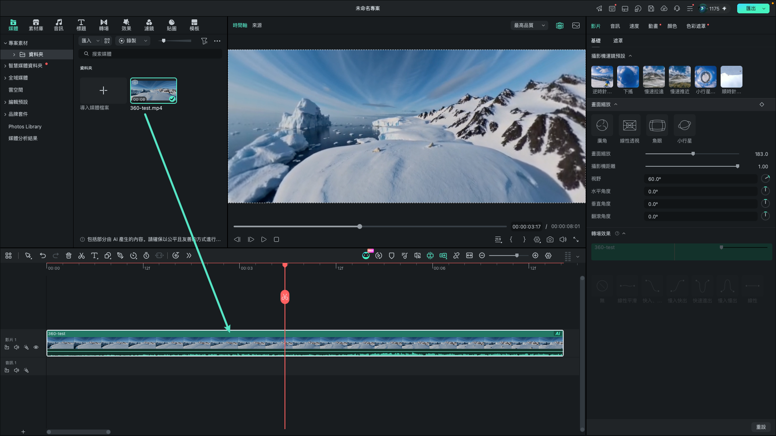Image resolution: width=776 pixels, height=436 pixels.
Task: Open the 貼圖 stickers panel
Action: pos(172,25)
